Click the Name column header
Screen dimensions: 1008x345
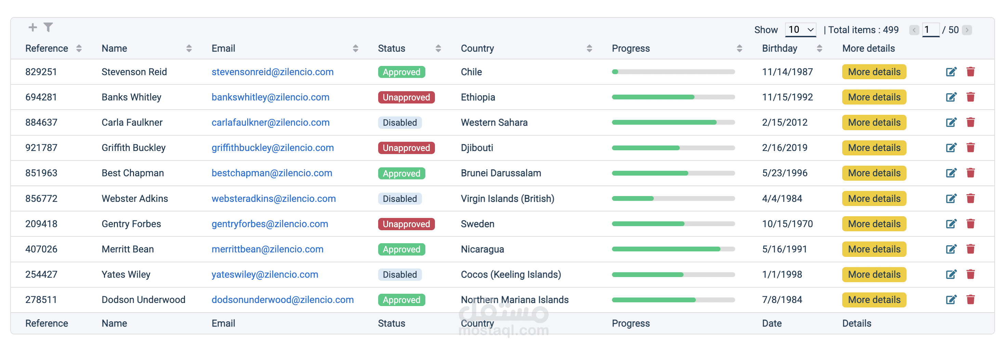point(114,49)
